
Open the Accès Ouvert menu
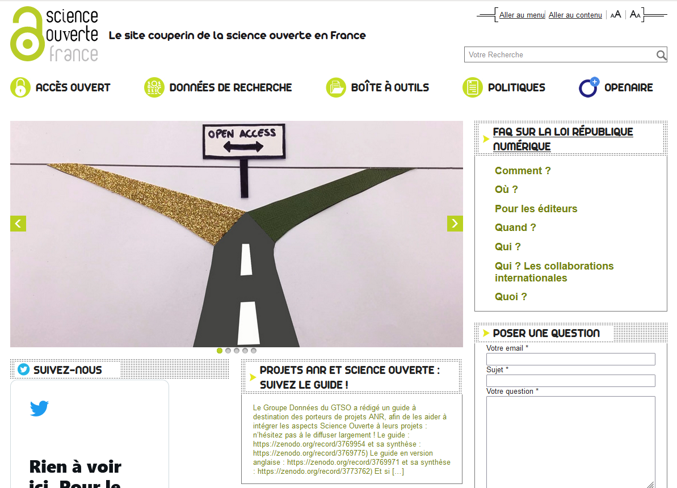point(73,87)
